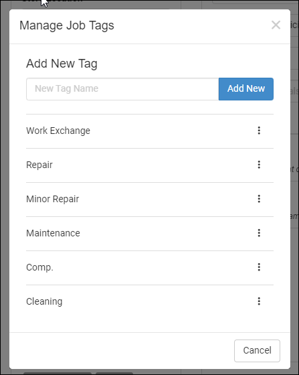Viewport: 299px width, 375px height.
Task: Select the Maintenance tag label
Action: click(53, 233)
